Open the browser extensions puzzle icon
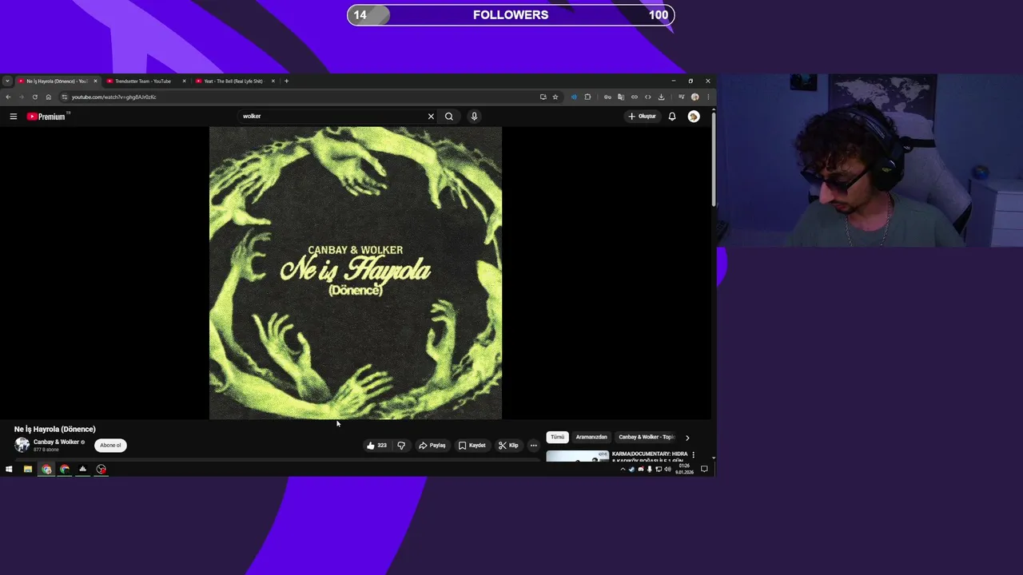The height and width of the screenshot is (575, 1023). click(x=587, y=97)
